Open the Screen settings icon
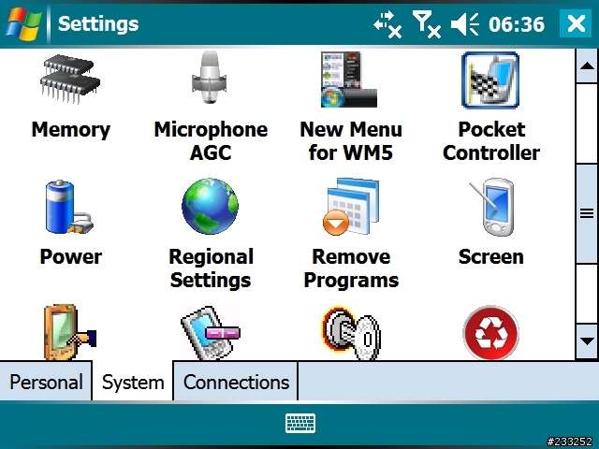The image size is (599, 449). click(x=491, y=207)
